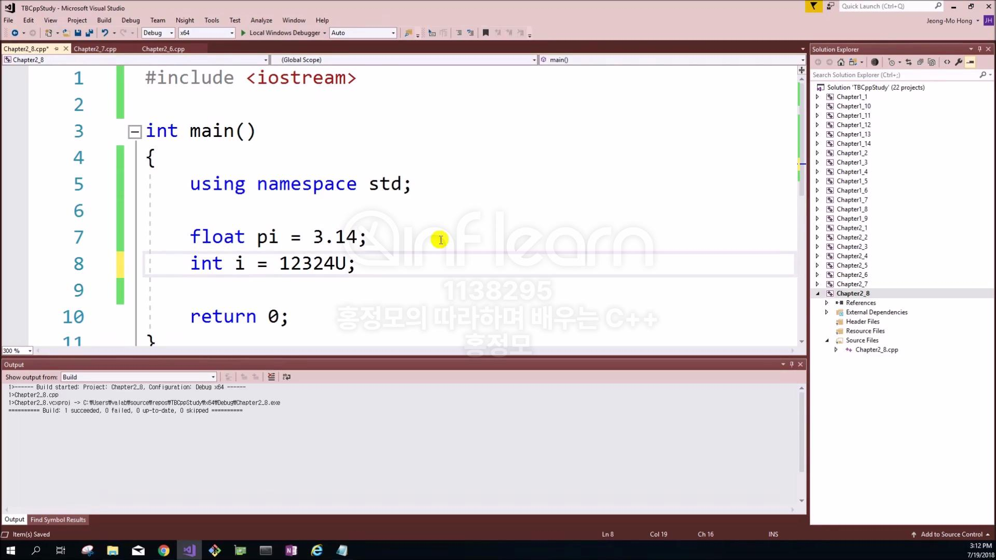The height and width of the screenshot is (560, 996).
Task: Click Solution Explorer Home icon
Action: tap(841, 62)
